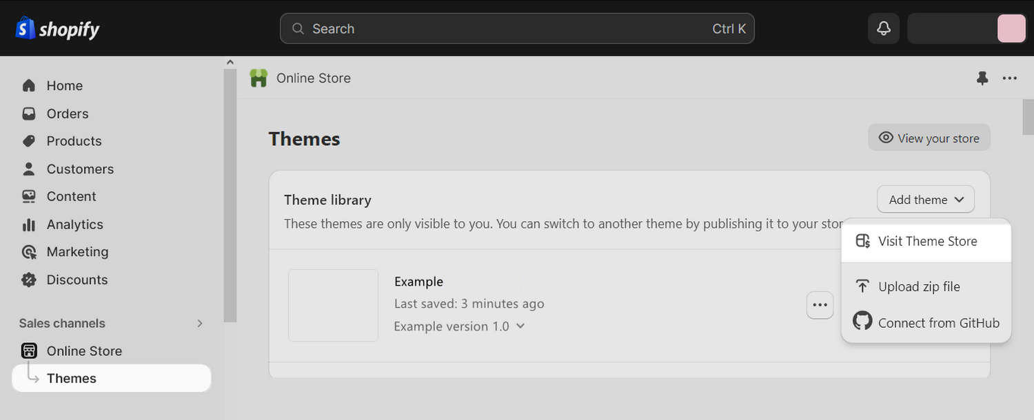Click the sidebar vertical scrollbar
This screenshot has width=1034, height=420.
click(230, 195)
